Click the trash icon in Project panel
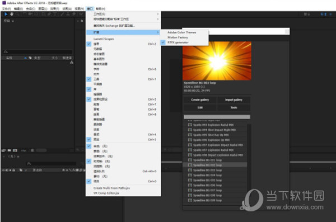 coord(32,150)
